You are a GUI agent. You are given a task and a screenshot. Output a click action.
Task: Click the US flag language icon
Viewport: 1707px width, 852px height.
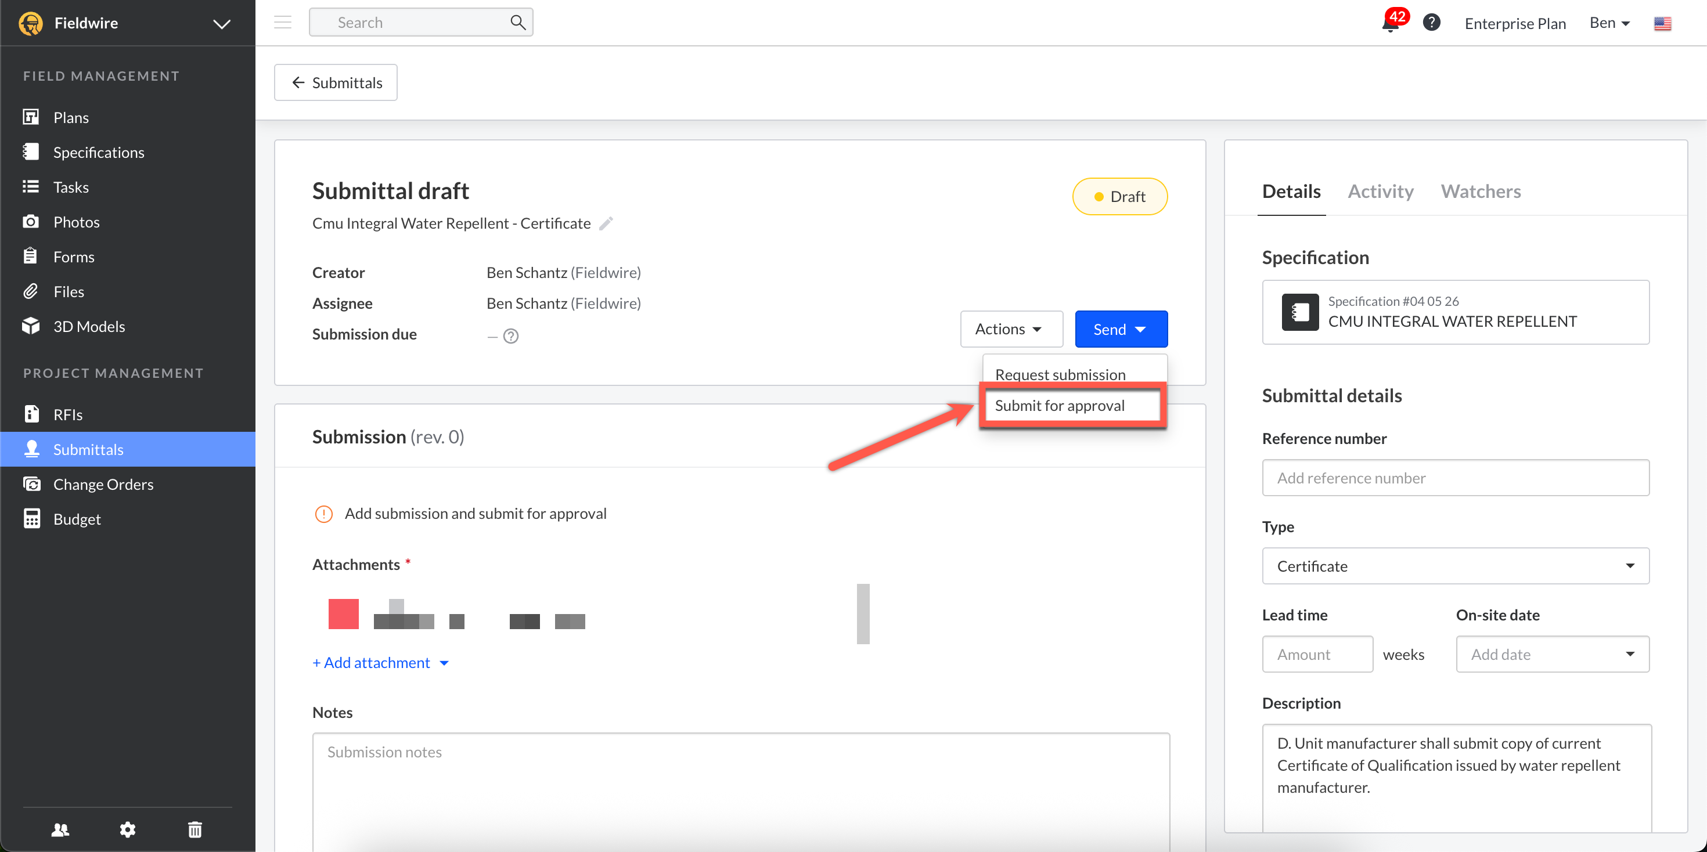(x=1662, y=24)
